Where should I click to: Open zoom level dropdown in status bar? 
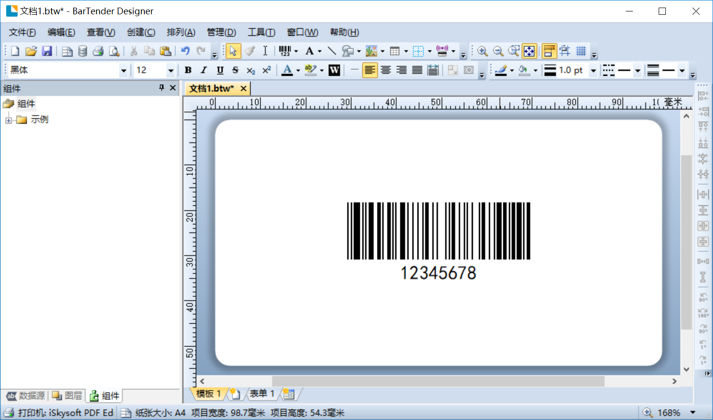click(x=693, y=412)
